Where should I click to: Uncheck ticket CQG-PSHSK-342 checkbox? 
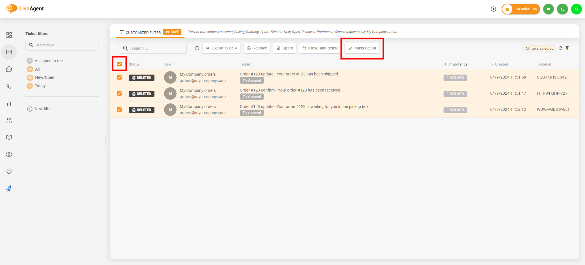[x=119, y=77]
